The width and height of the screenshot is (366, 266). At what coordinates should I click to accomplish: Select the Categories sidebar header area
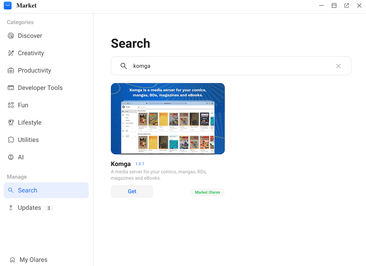(x=20, y=22)
